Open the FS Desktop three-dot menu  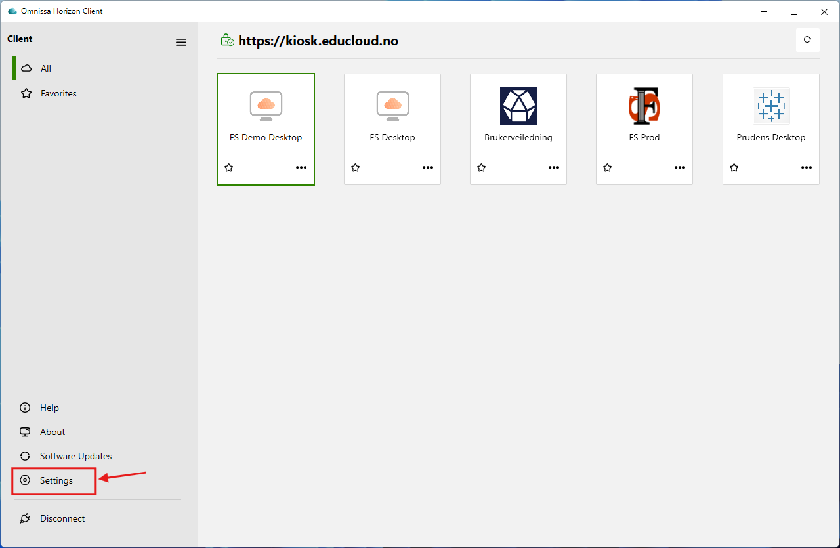click(428, 168)
